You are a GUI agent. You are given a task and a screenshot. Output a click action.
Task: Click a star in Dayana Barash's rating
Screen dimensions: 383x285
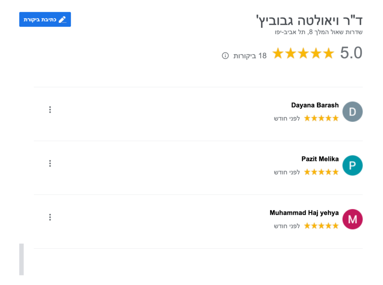pos(321,118)
